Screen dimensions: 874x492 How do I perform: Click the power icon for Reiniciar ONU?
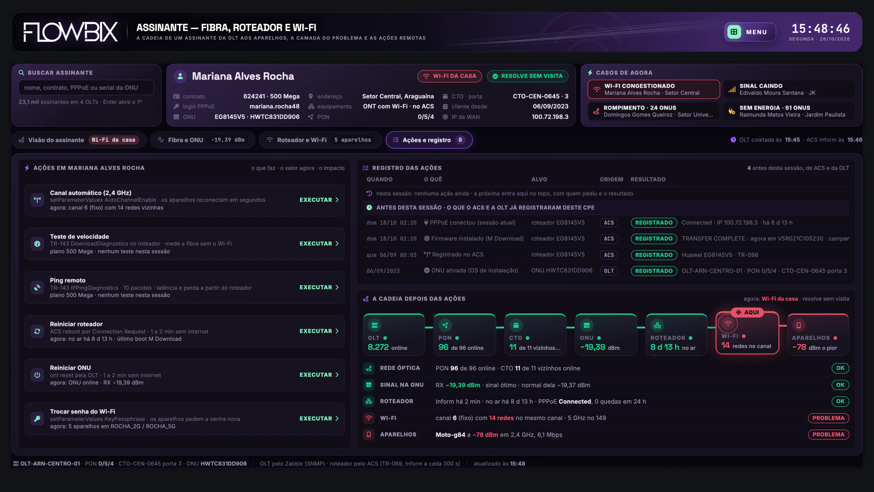[x=37, y=375]
